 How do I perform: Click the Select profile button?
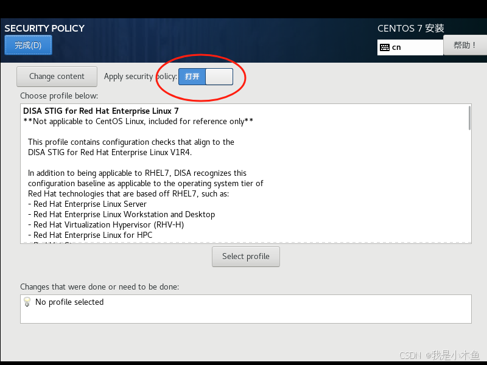click(x=246, y=257)
